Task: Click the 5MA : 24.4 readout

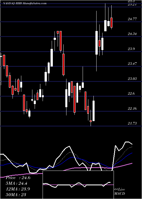Action: tap(16, 183)
